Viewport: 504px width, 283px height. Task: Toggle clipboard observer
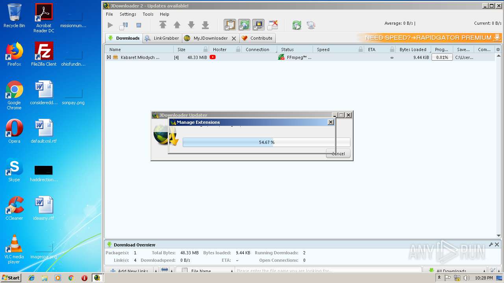coord(230,25)
